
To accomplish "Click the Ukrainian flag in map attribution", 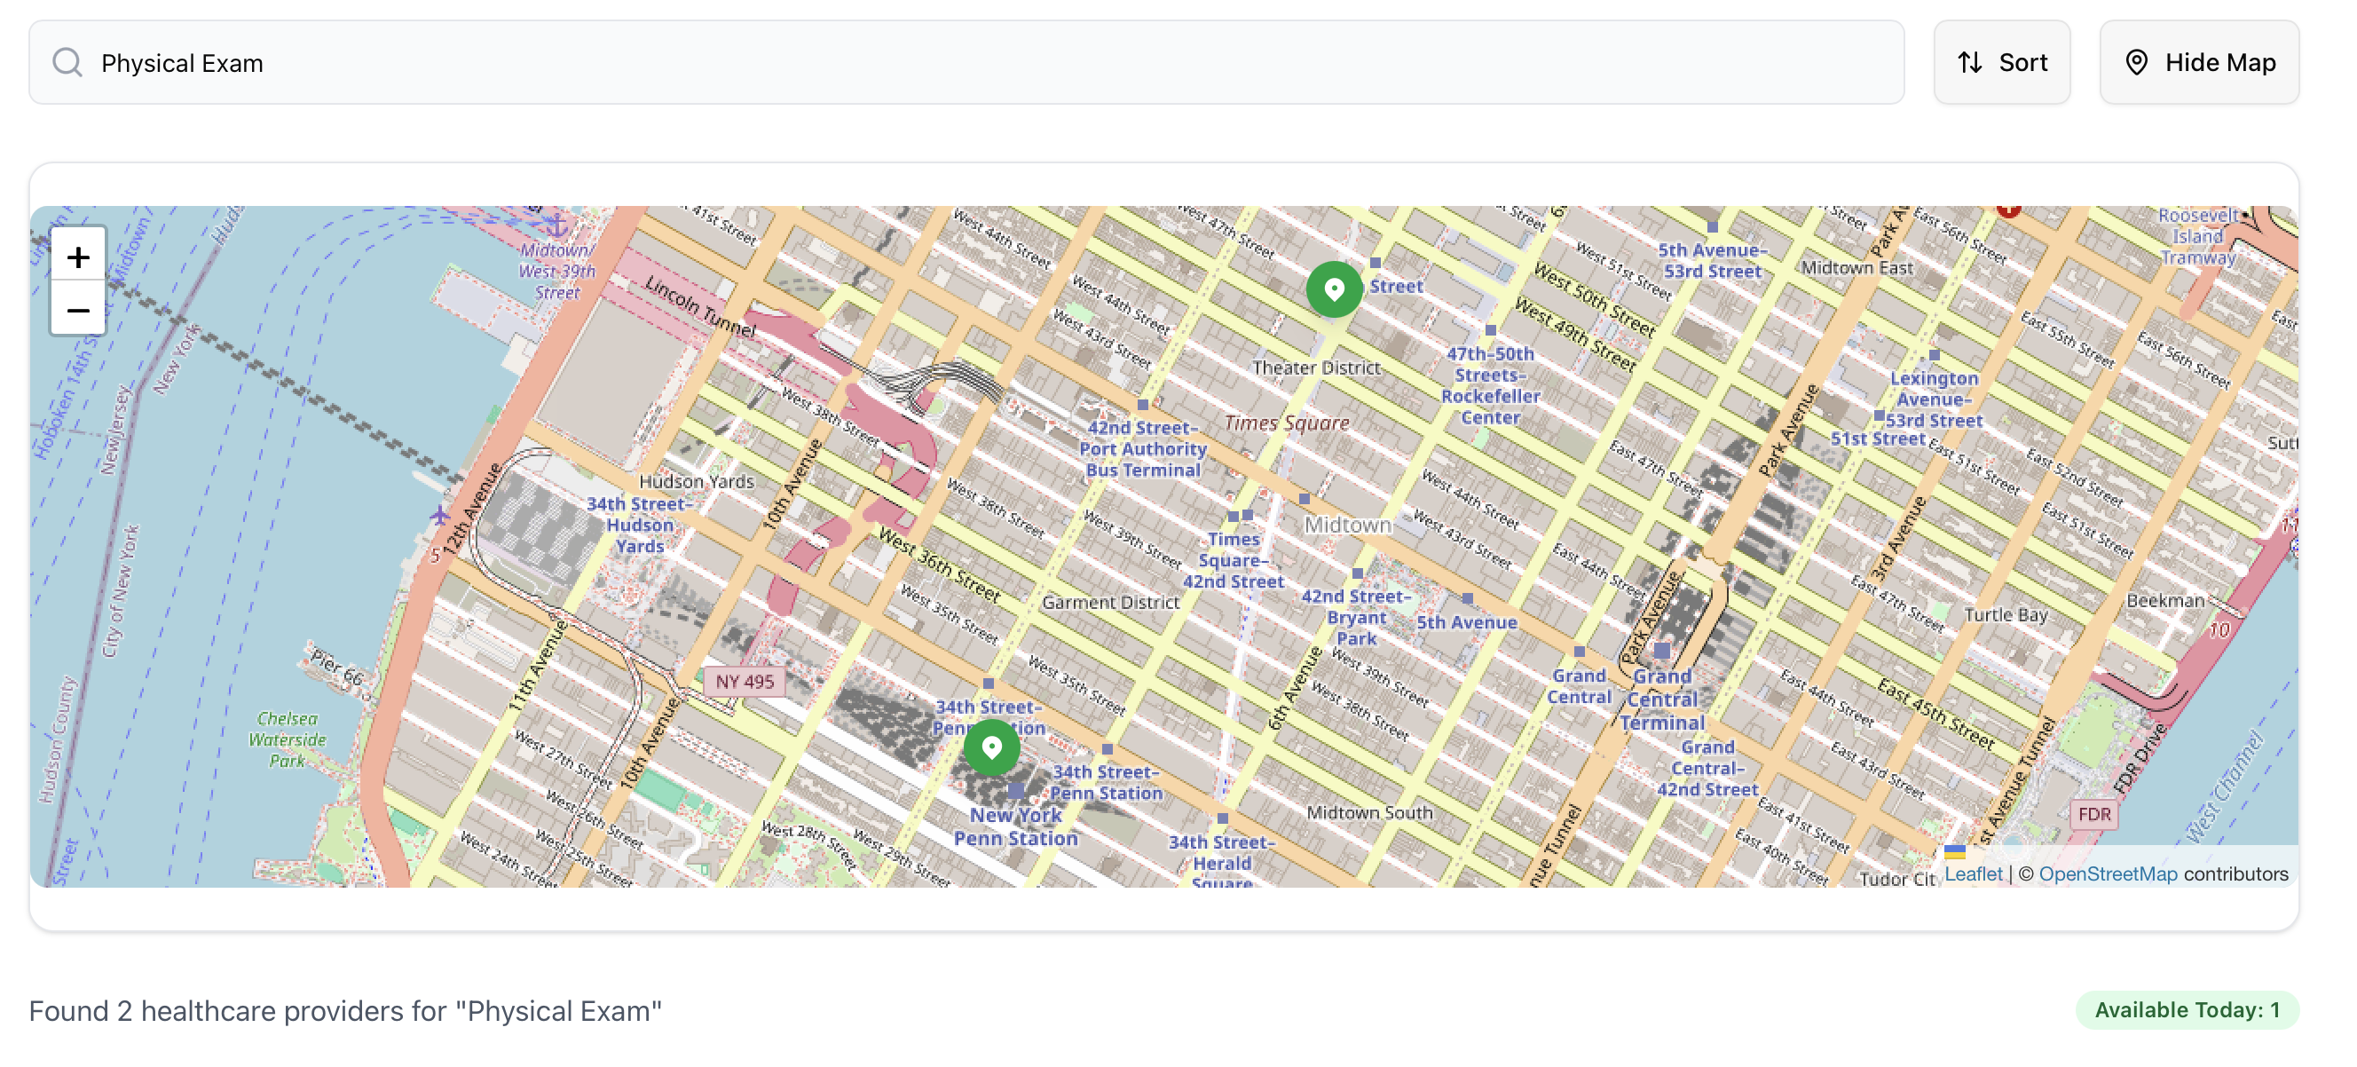I will [x=1954, y=852].
